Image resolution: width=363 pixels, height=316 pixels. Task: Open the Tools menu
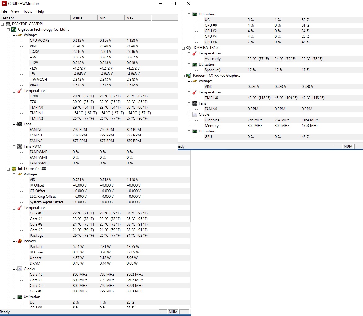pyautogui.click(x=28, y=11)
